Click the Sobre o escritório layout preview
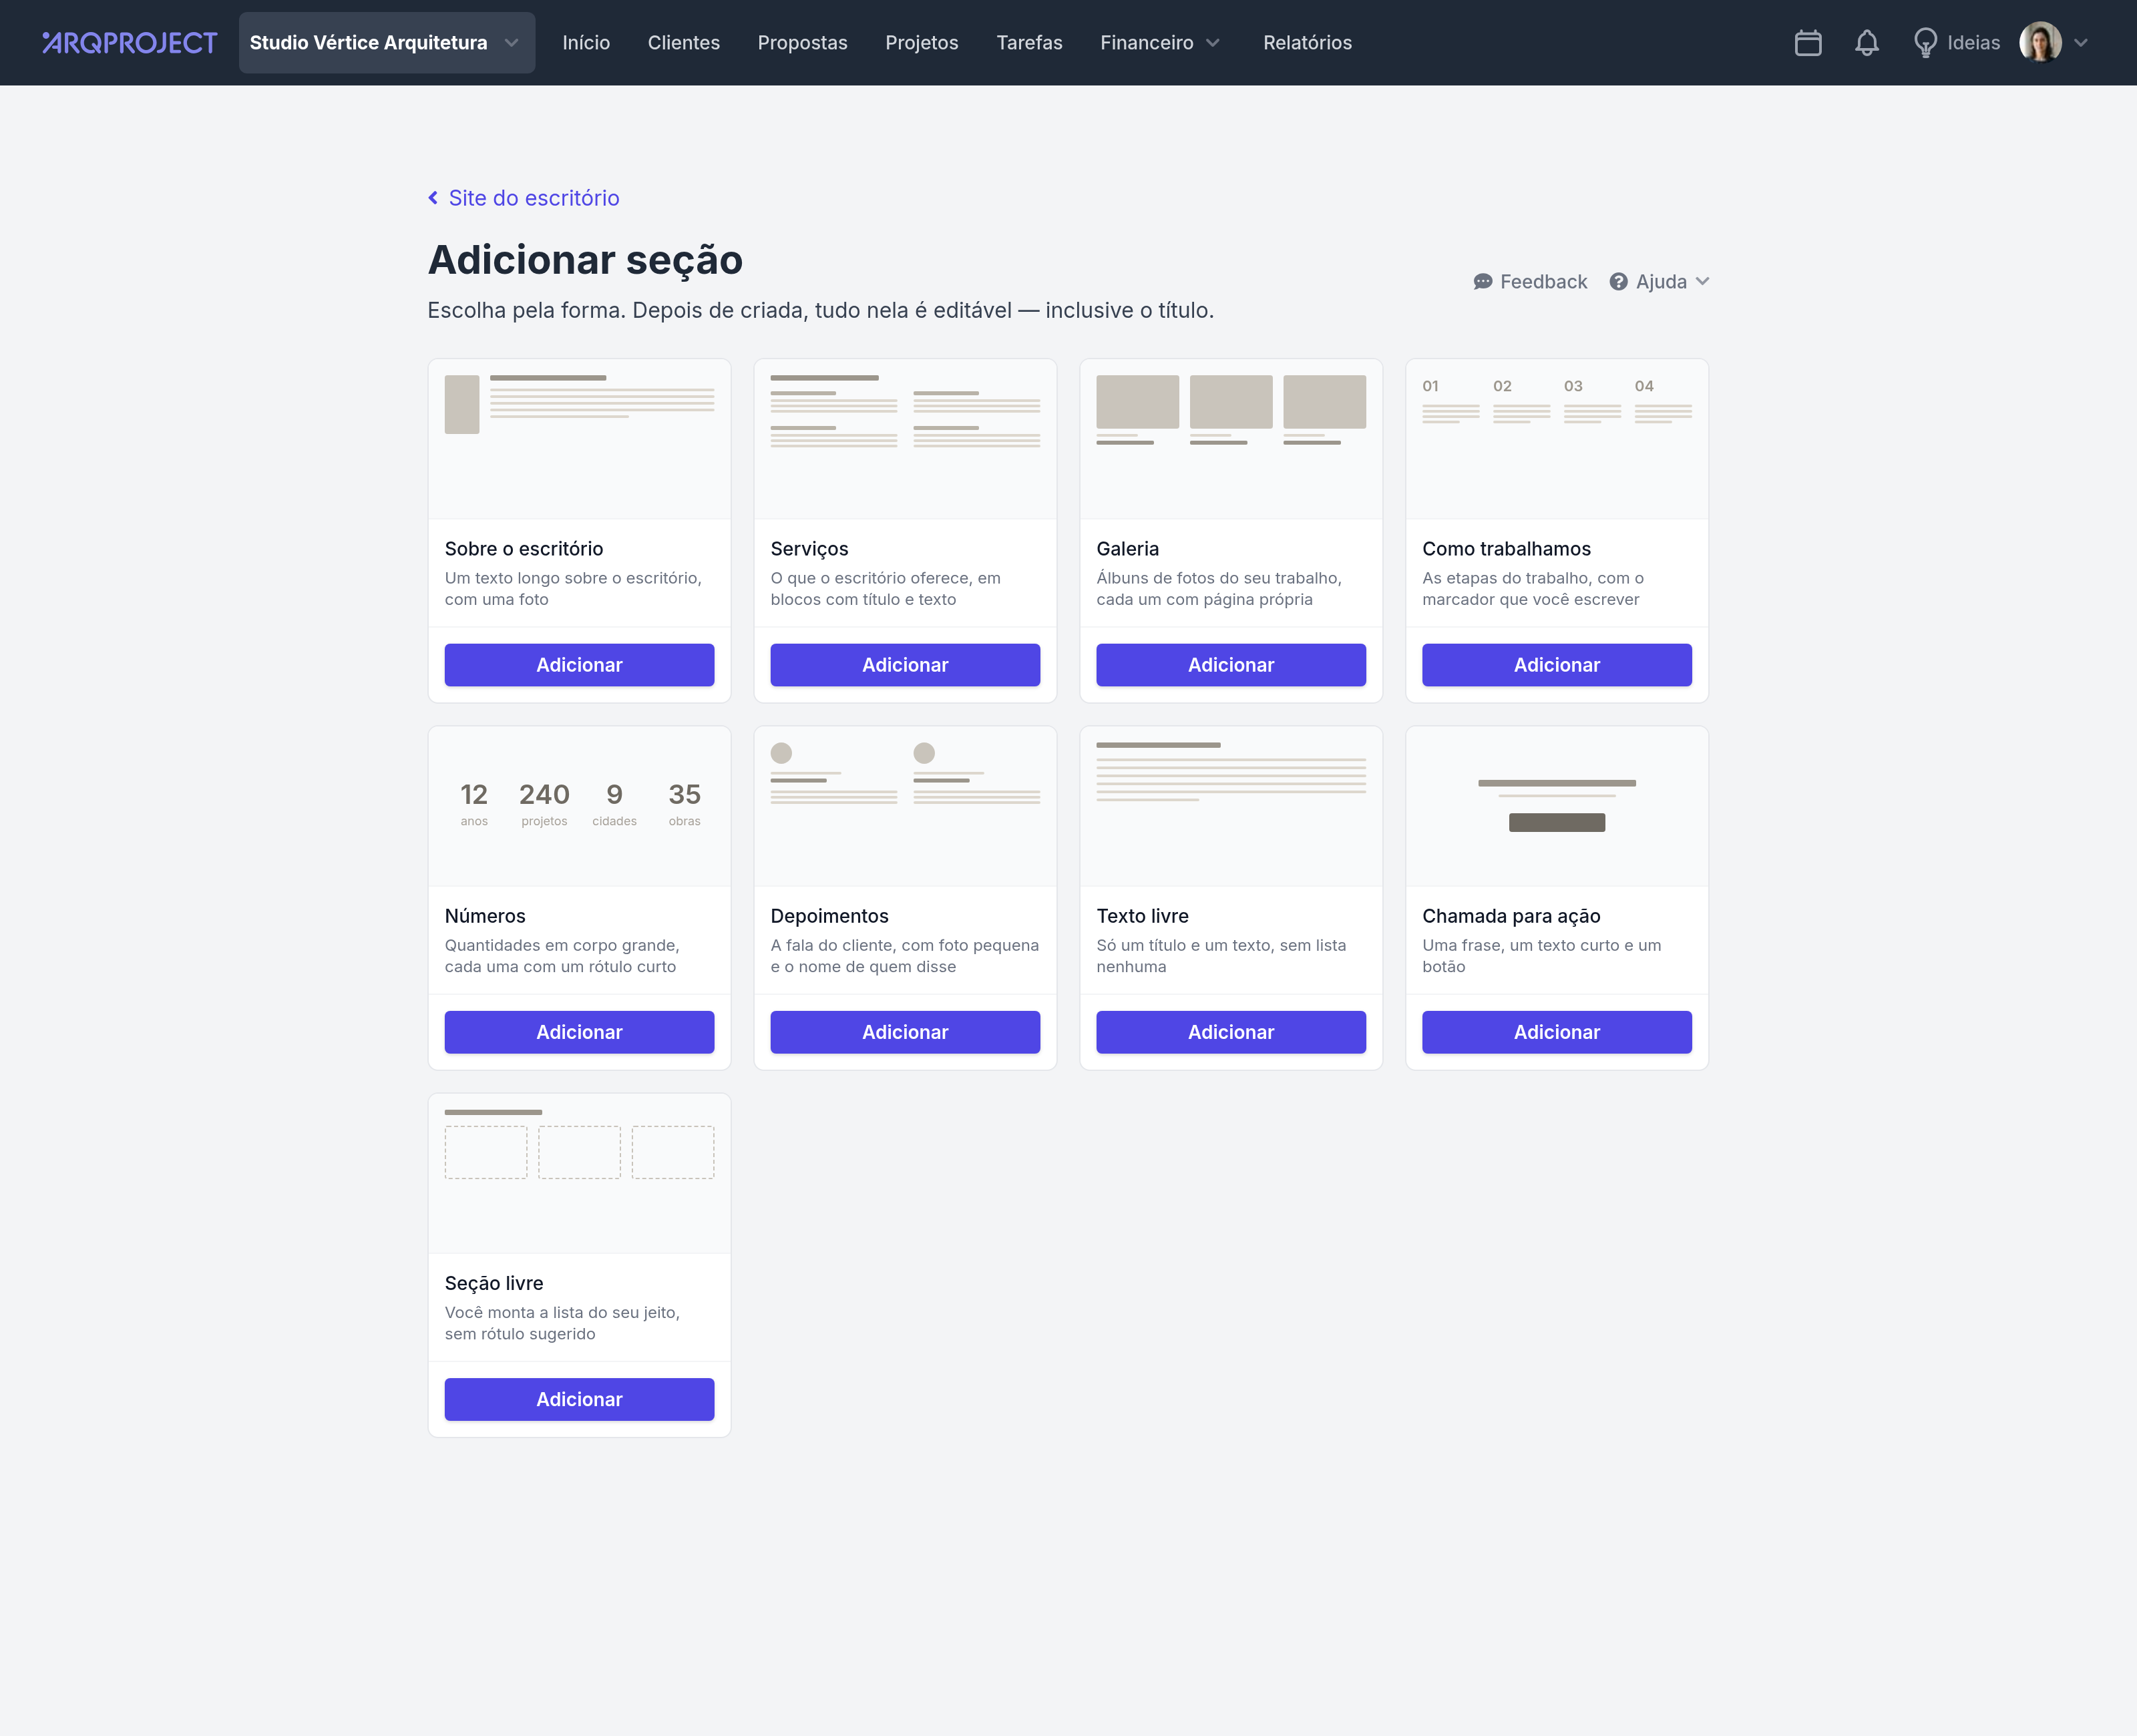Image resolution: width=2137 pixels, height=1736 pixels. [x=580, y=439]
